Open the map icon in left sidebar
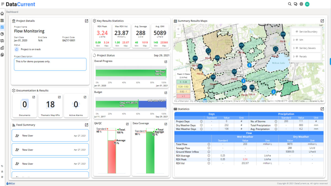This screenshot has width=331, height=186. click(2, 41)
